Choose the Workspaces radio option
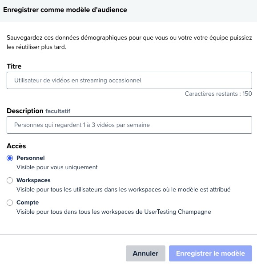The width and height of the screenshot is (257, 265). [x=10, y=180]
